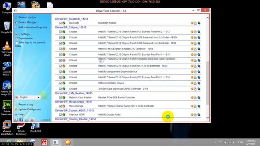
Task: Open VMware Workstation desktop icon
Action: tap(7, 128)
